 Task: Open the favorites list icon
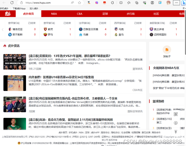(x=129, y=3)
